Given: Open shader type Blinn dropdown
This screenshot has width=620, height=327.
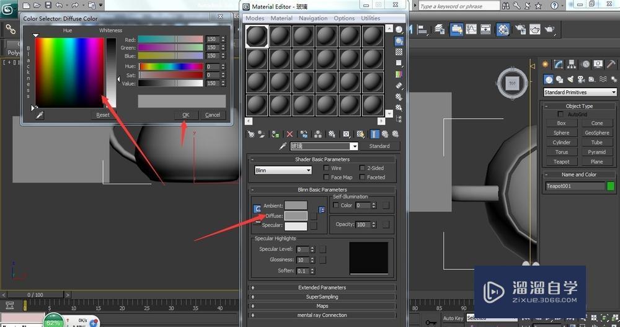Looking at the screenshot, I should pos(283,170).
